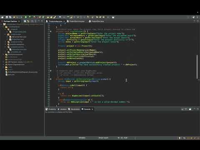Minimize the editor area

coord(195,21)
